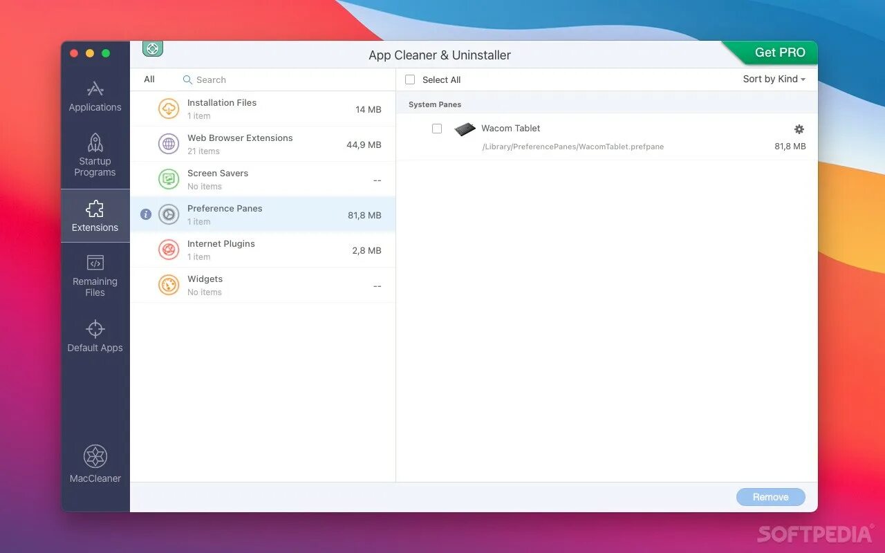The image size is (885, 553).
Task: Click Screen Savers monitor icon
Action: click(169, 179)
